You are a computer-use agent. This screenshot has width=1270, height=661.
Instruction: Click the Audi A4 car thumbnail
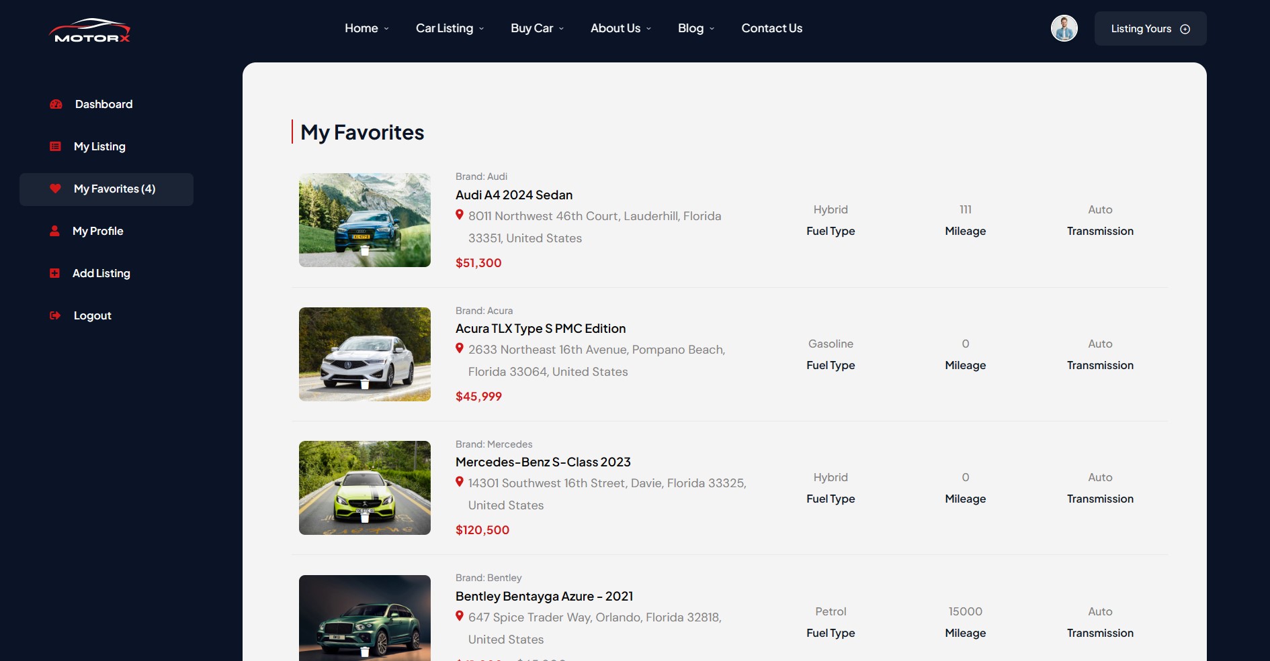365,220
